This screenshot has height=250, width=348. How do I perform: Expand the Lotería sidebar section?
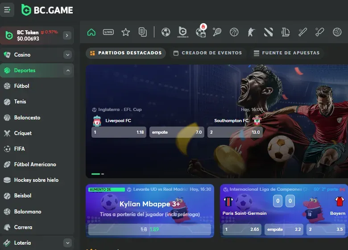tap(68, 243)
